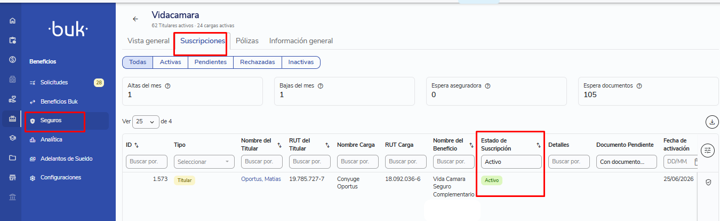Screen dimensions: 720x221
Task: Filter subscriptions by Inactivas
Action: click(x=301, y=62)
